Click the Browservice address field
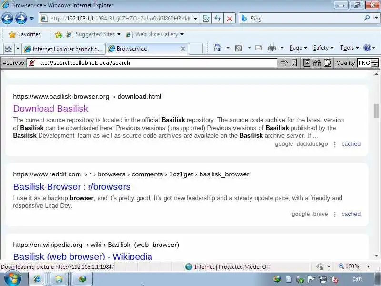381x286 pixels. (x=152, y=63)
